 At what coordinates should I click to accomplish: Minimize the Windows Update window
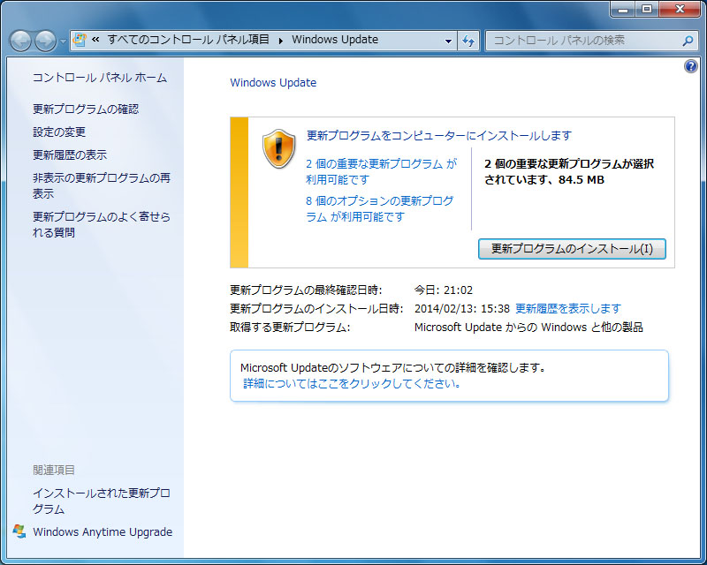pyautogui.click(x=624, y=9)
